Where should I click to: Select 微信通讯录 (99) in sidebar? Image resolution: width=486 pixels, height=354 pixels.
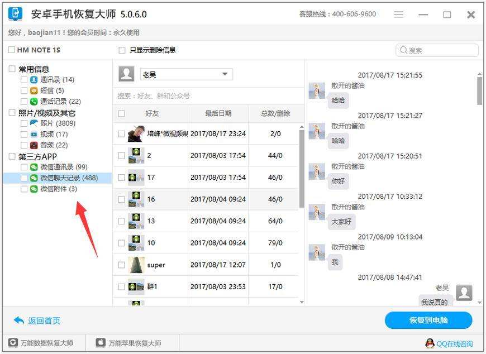point(64,167)
